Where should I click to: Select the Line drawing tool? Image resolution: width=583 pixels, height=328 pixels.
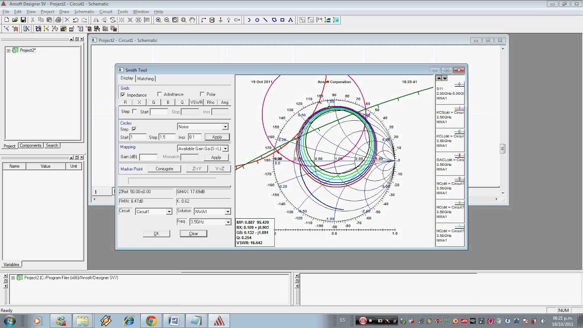266,20
